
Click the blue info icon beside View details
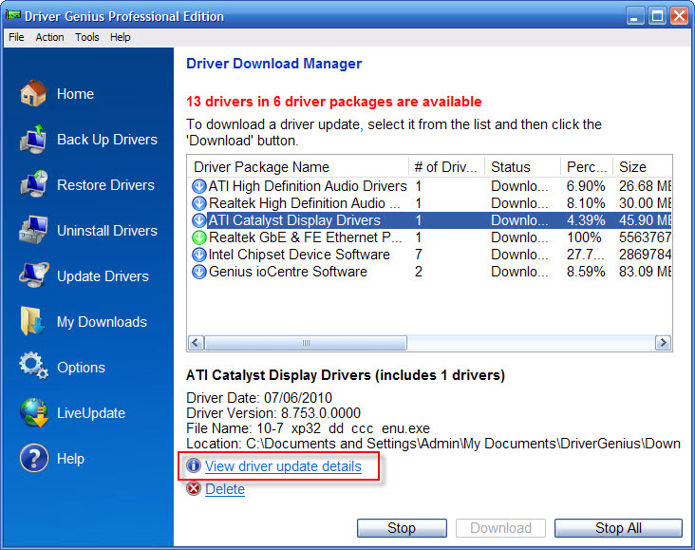194,465
